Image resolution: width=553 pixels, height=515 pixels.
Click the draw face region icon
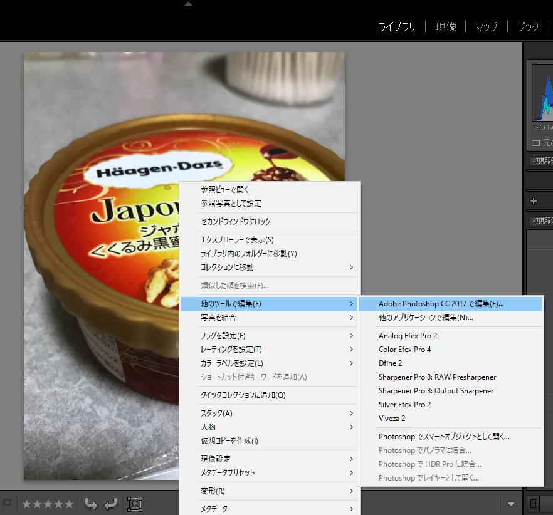(x=135, y=504)
